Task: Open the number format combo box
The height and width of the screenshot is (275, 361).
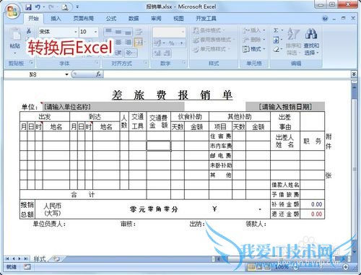Action: (169, 32)
